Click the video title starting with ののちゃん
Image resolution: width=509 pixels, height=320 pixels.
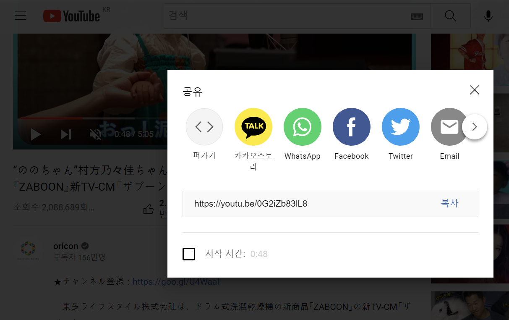(90, 178)
